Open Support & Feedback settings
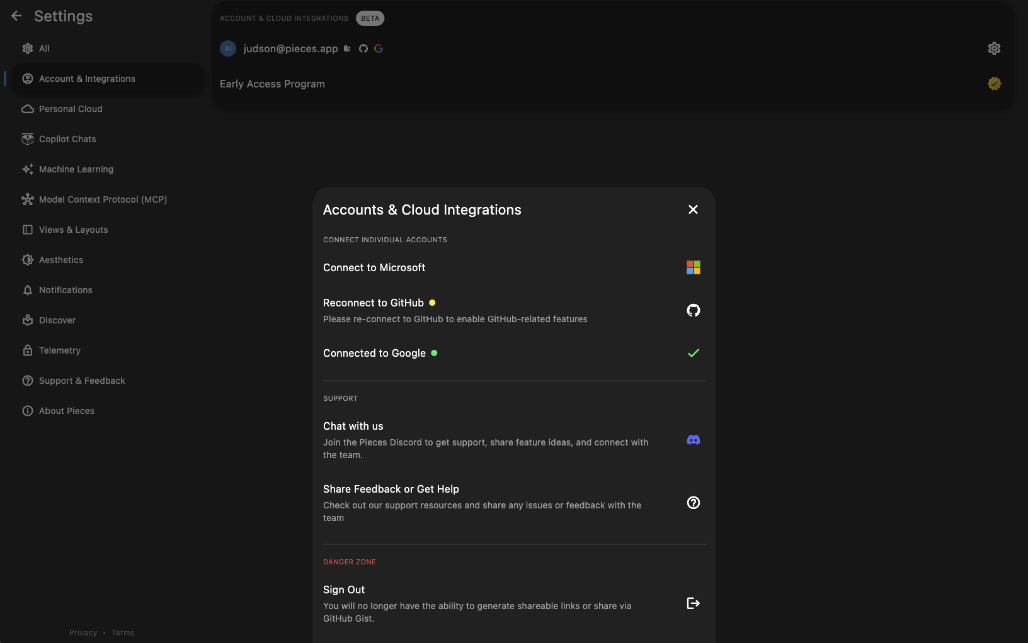The width and height of the screenshot is (1028, 643). tap(108, 381)
